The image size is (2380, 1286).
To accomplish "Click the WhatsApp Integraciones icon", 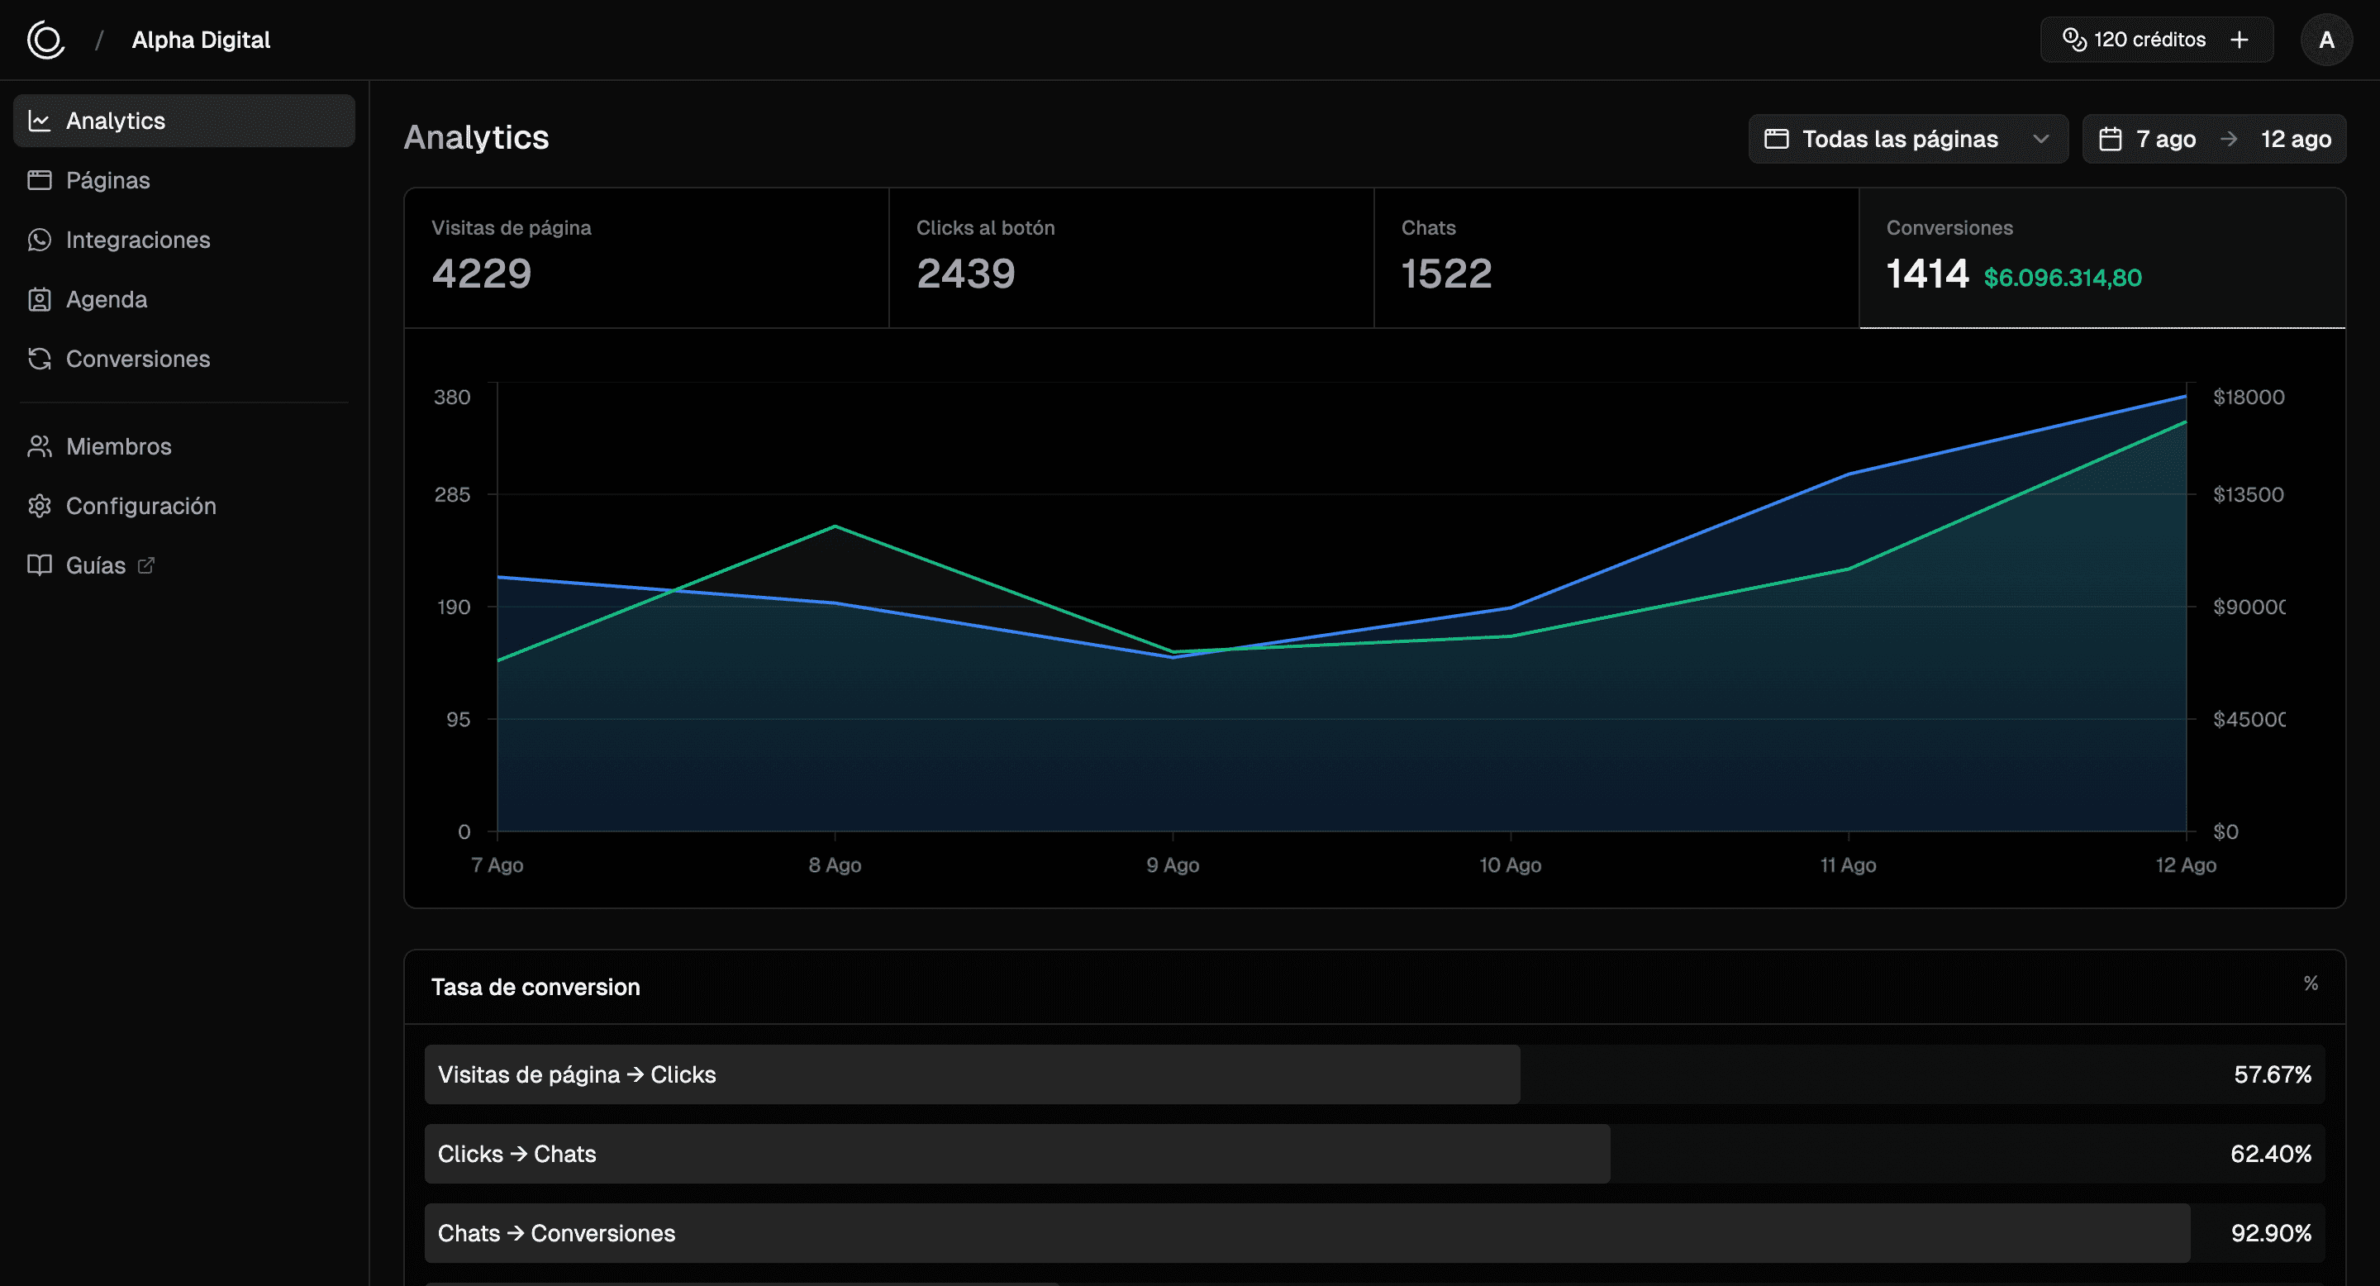I will 39,241.
